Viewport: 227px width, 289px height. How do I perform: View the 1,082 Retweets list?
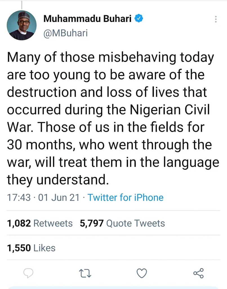40,224
